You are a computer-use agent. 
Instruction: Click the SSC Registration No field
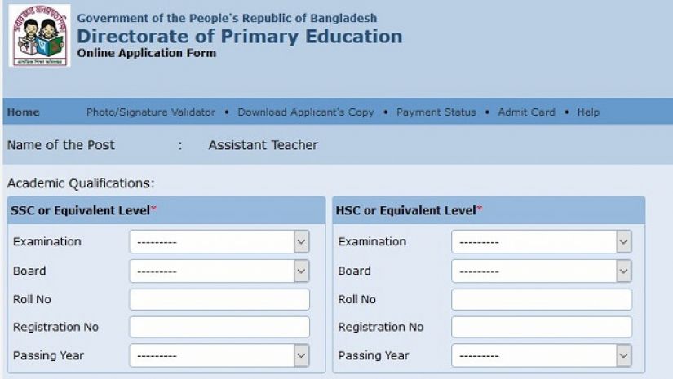pyautogui.click(x=219, y=327)
